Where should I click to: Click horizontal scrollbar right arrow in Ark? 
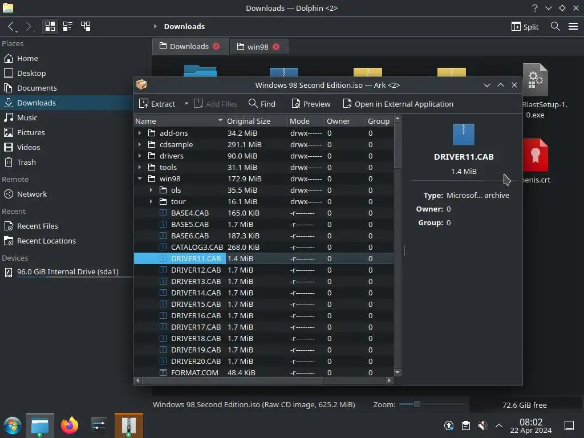click(x=389, y=380)
